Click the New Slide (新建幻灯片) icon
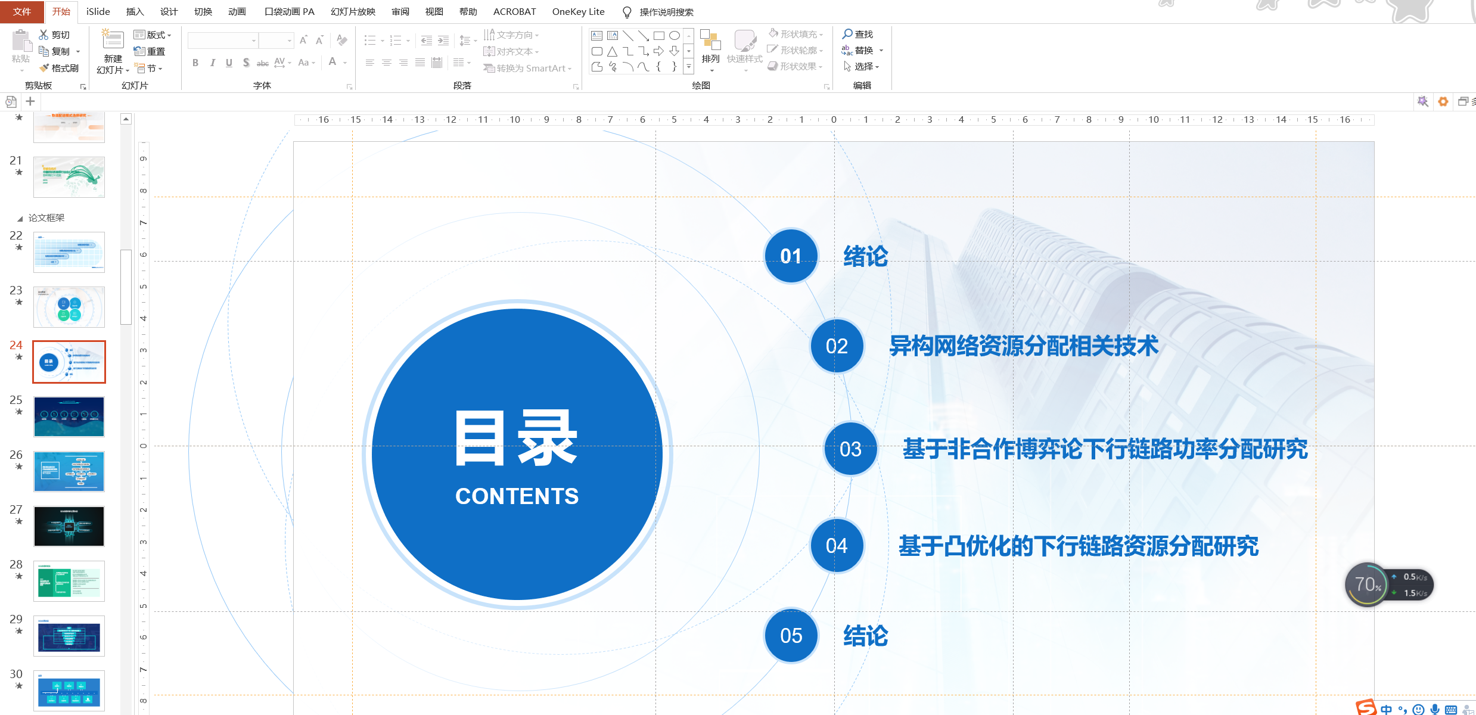The height and width of the screenshot is (715, 1476). [x=112, y=39]
